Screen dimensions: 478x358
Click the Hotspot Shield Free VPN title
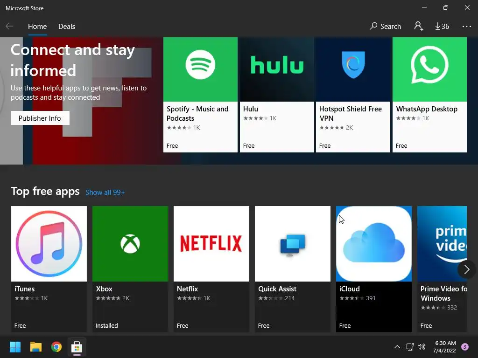click(350, 114)
